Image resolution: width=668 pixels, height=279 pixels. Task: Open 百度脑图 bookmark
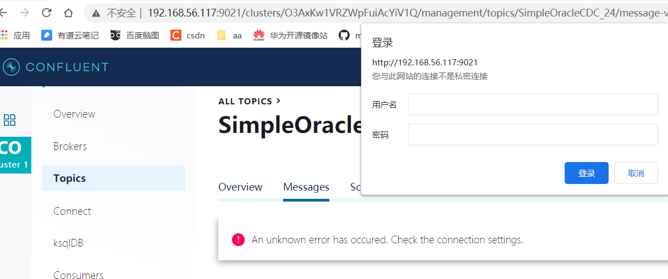point(135,35)
